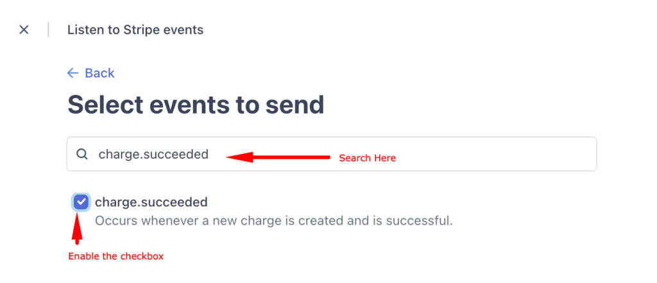Go back via the Back link text
Screen dimensions: 657x283
pyautogui.click(x=99, y=73)
